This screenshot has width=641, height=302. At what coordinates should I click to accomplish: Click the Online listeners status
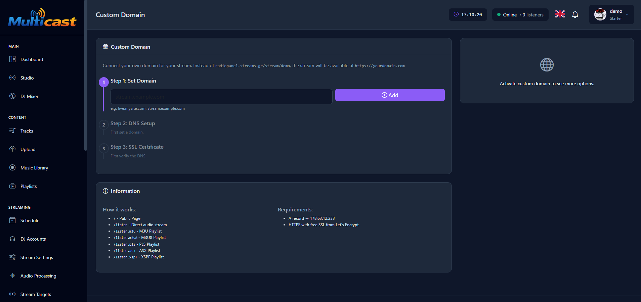click(520, 14)
